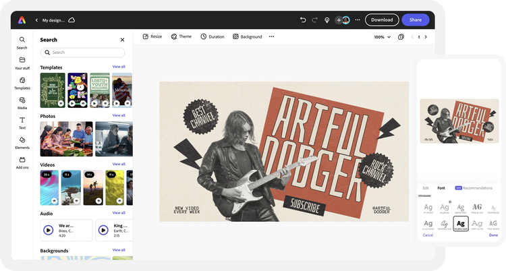The height and width of the screenshot is (271, 506).
Task: Click Cancel in the phone font panel
Action: coord(428,235)
